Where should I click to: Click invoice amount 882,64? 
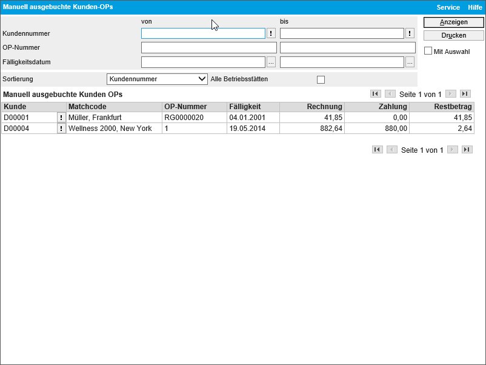(312, 129)
